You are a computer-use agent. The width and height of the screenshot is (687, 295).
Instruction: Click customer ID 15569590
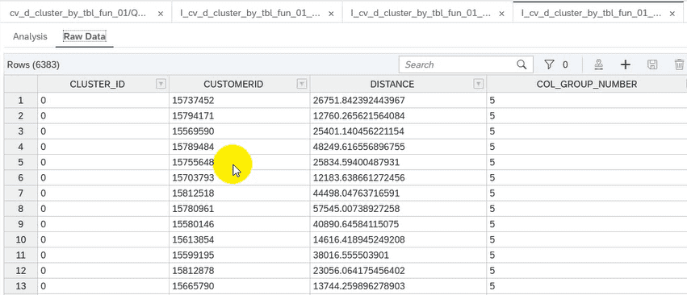(x=193, y=131)
